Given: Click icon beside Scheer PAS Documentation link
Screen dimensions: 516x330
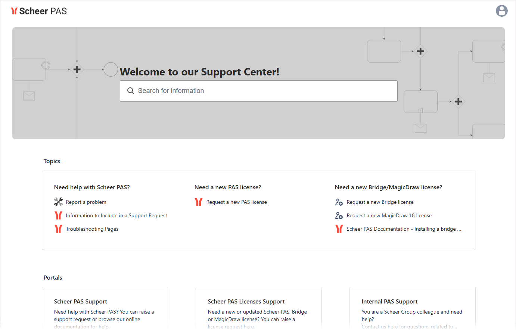Looking at the screenshot, I should tap(339, 229).
